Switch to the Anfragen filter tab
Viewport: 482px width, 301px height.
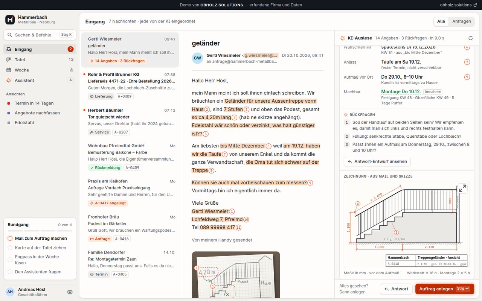coord(462,21)
